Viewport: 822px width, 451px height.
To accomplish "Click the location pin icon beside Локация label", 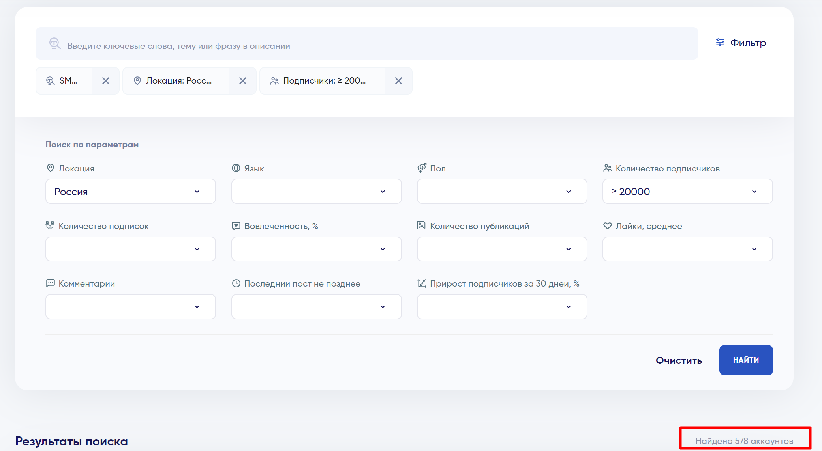I will [x=51, y=168].
